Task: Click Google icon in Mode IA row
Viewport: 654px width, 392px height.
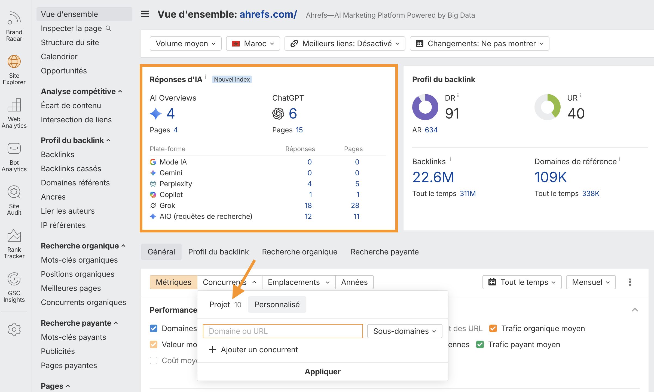Action: click(x=153, y=162)
